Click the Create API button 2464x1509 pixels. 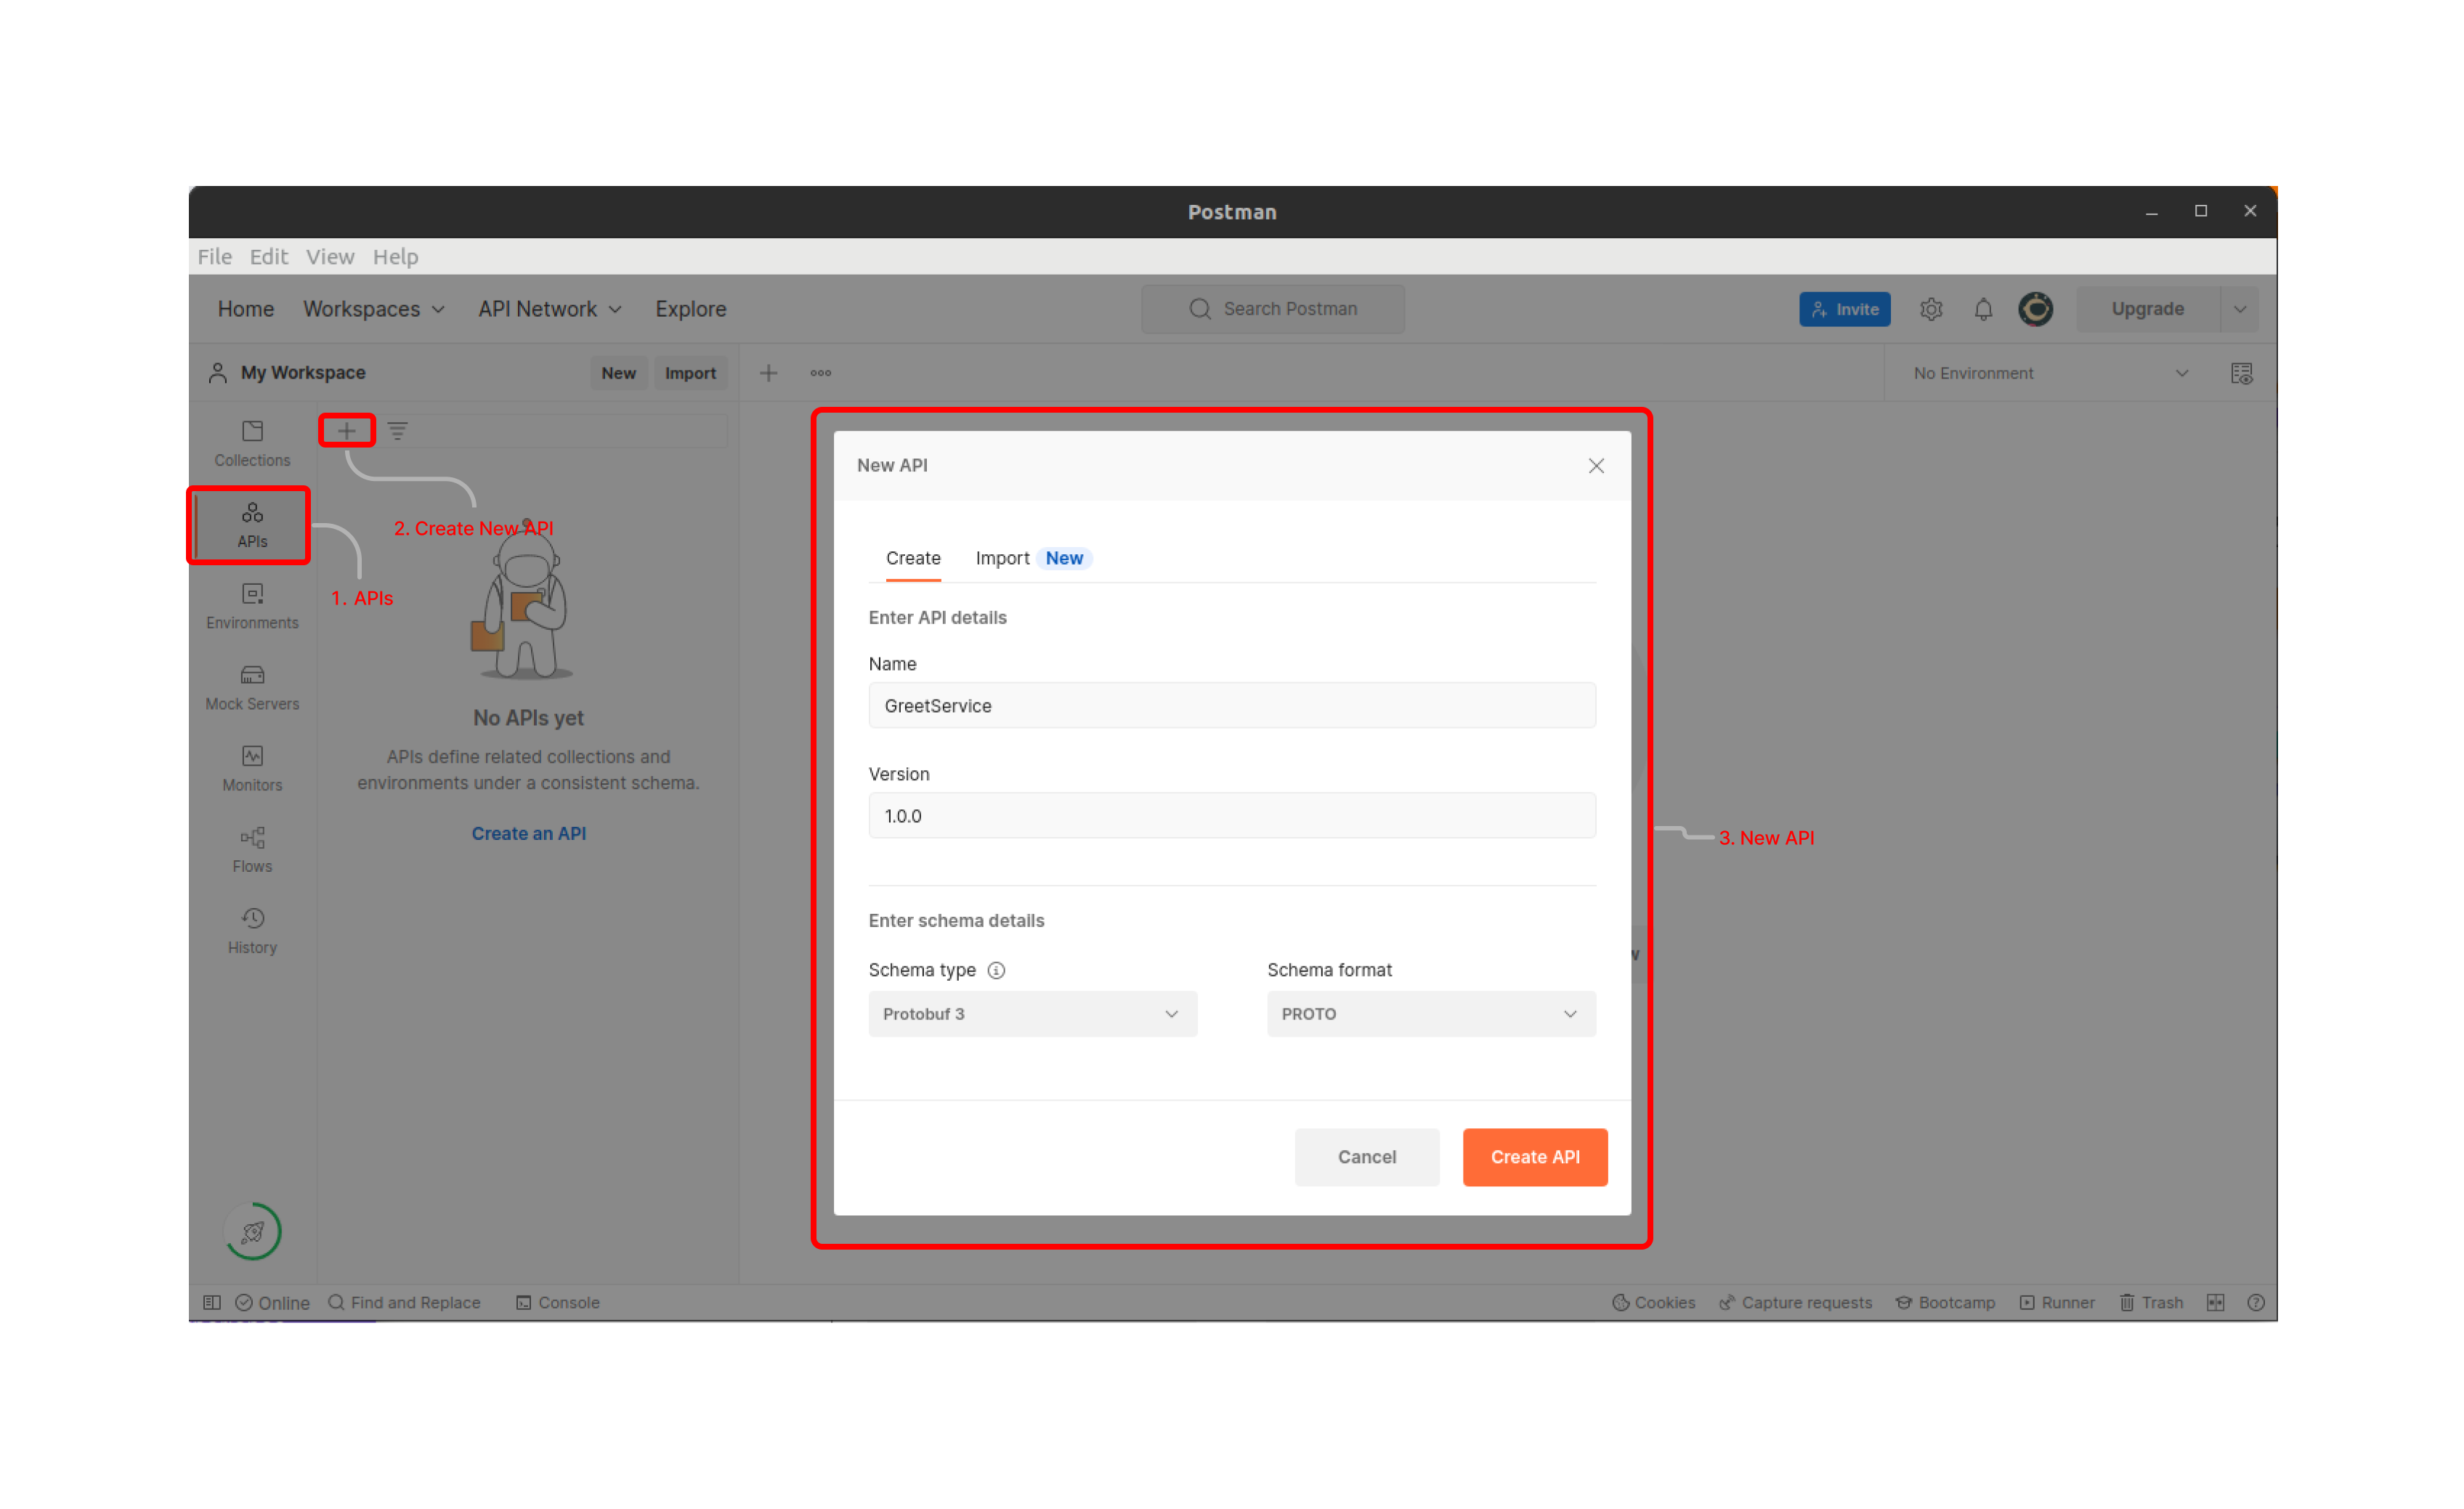click(1534, 1157)
